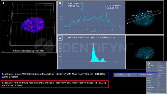Click the 'Distance [µm]' axis label

(93, 31)
